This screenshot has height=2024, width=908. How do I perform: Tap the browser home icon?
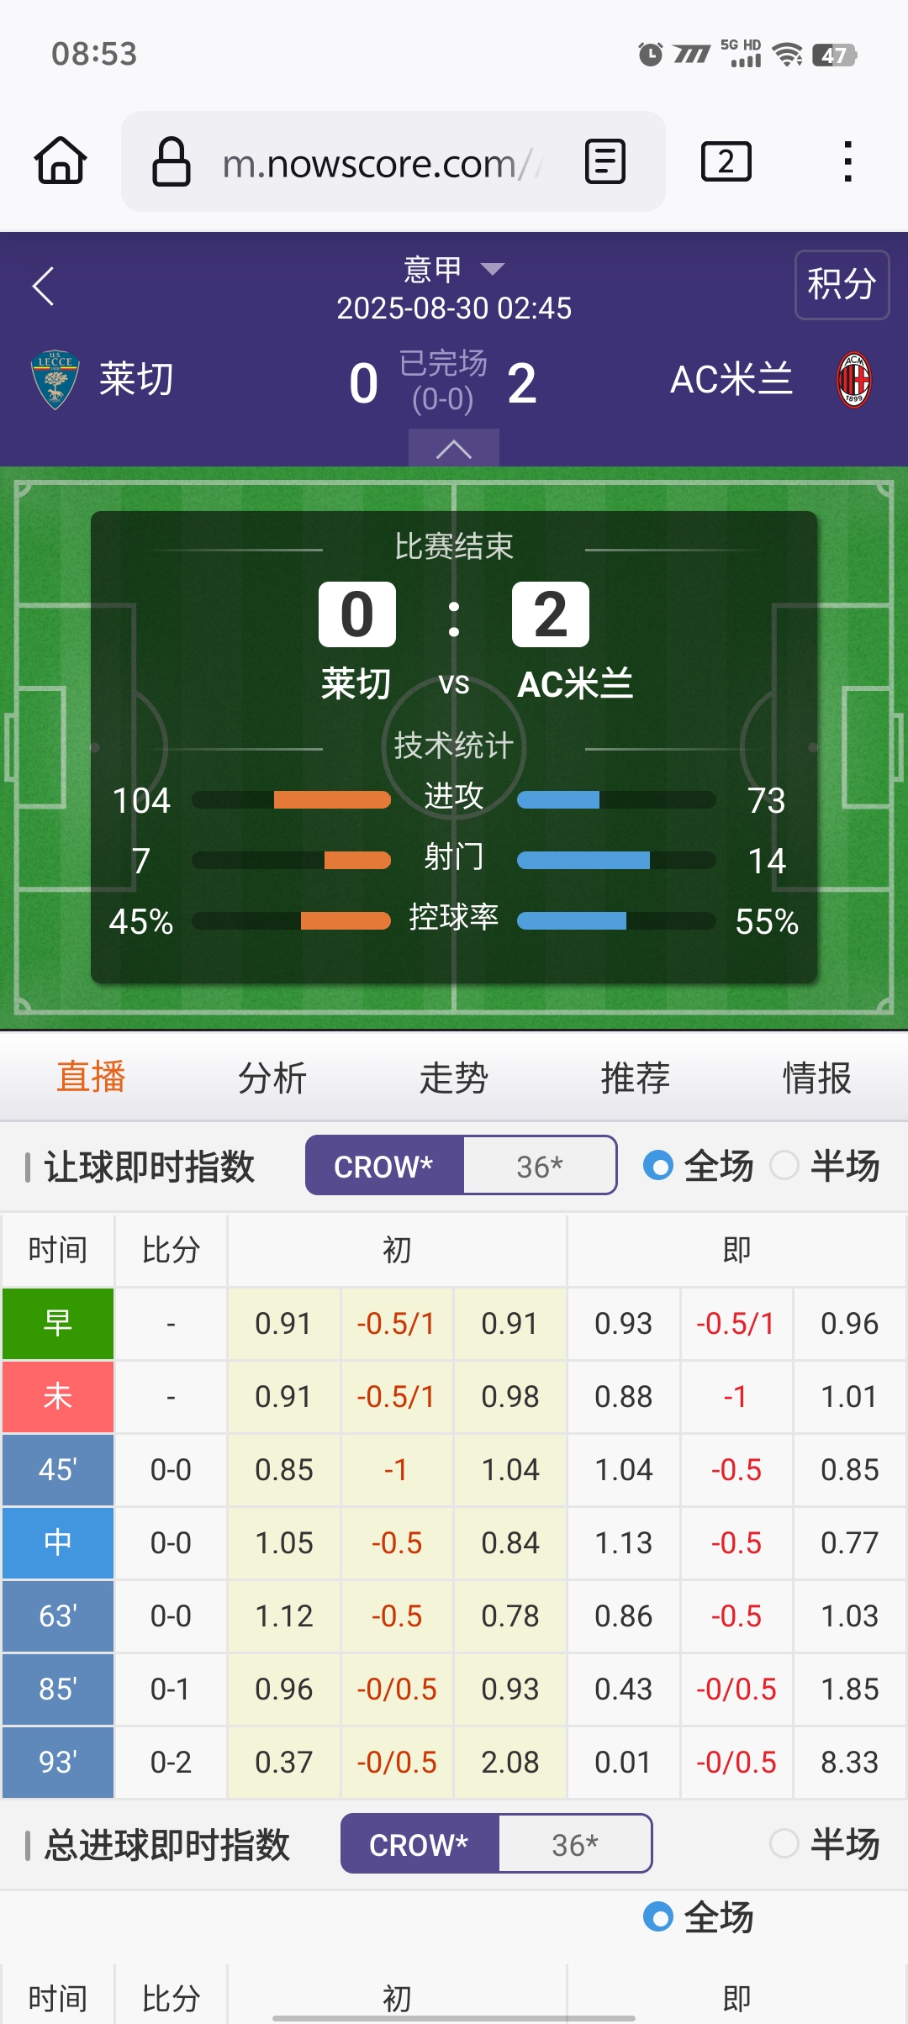click(x=61, y=161)
